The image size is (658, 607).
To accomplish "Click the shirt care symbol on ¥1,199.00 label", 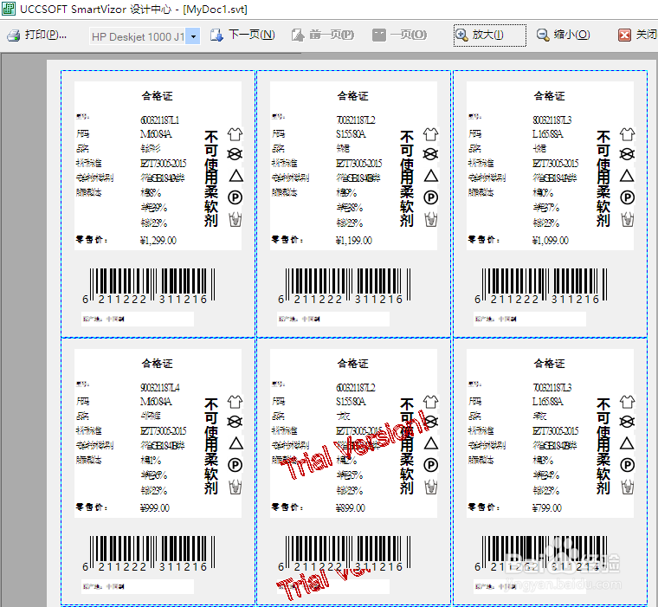I will pyautogui.click(x=430, y=134).
